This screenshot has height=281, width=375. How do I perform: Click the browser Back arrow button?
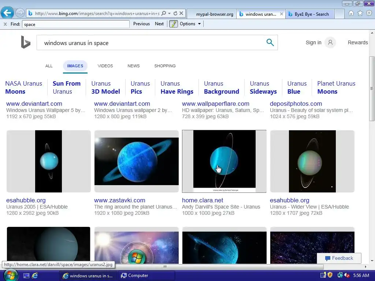point(7,13)
